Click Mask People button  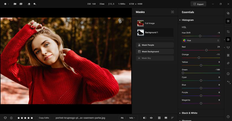click(155, 45)
